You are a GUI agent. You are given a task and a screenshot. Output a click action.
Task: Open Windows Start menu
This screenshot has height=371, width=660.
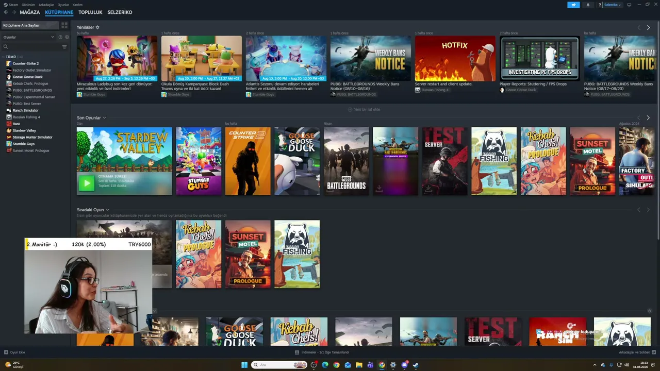[244, 365]
